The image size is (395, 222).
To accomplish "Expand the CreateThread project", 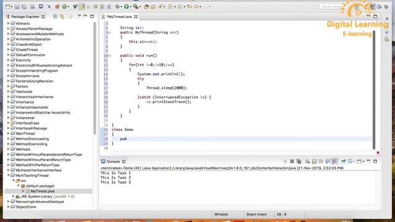I will point(8,49).
